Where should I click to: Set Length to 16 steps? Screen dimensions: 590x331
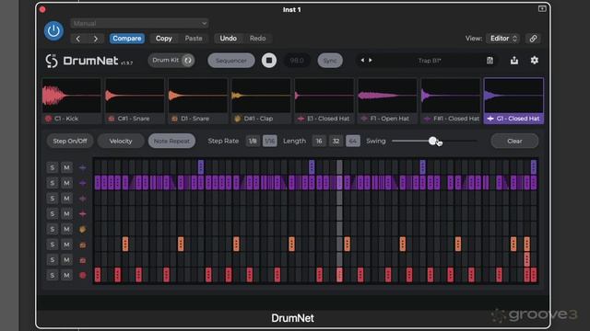(319, 141)
